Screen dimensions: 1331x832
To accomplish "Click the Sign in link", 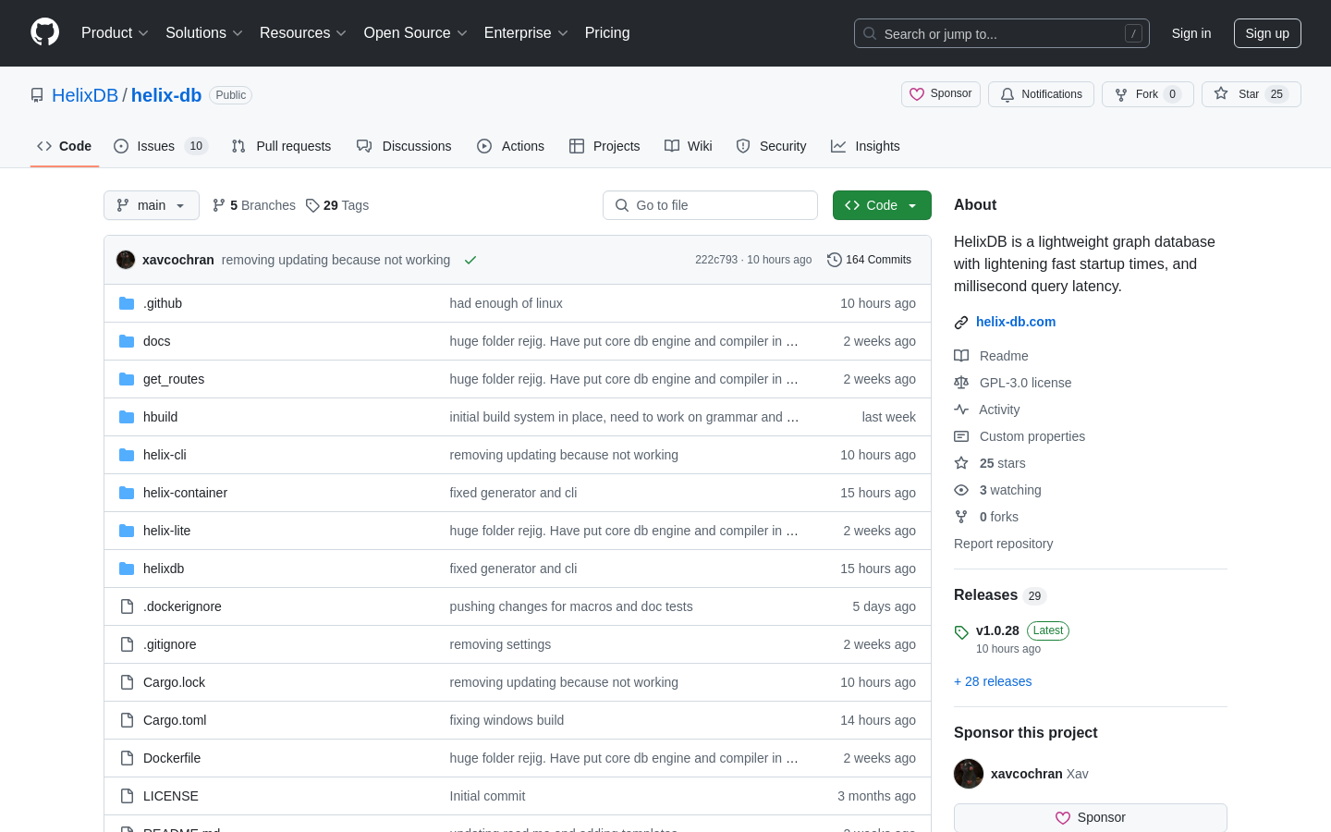I will click(x=1191, y=33).
